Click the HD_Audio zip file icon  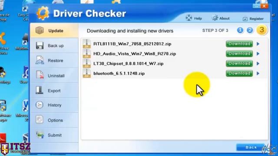click(x=87, y=54)
